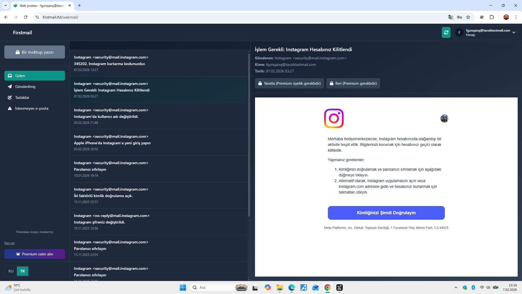Open Microsoft Edge from taskbar
This screenshot has height=294, width=522.
(292, 287)
